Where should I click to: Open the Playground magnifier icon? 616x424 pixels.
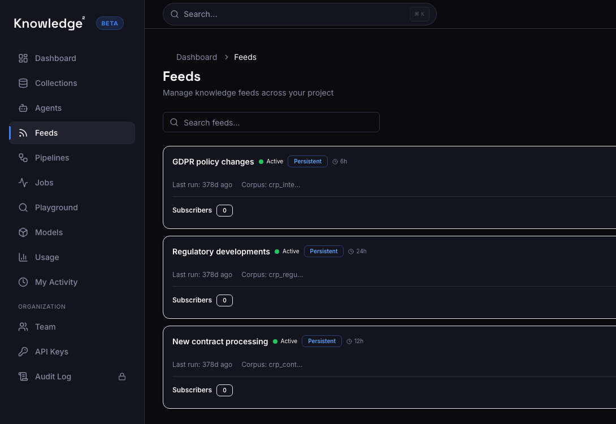coord(23,207)
